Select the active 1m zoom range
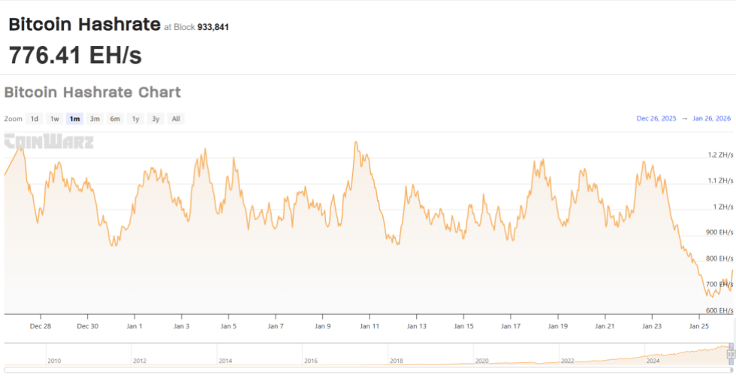Viewport: 736px width, 381px height. (x=74, y=119)
